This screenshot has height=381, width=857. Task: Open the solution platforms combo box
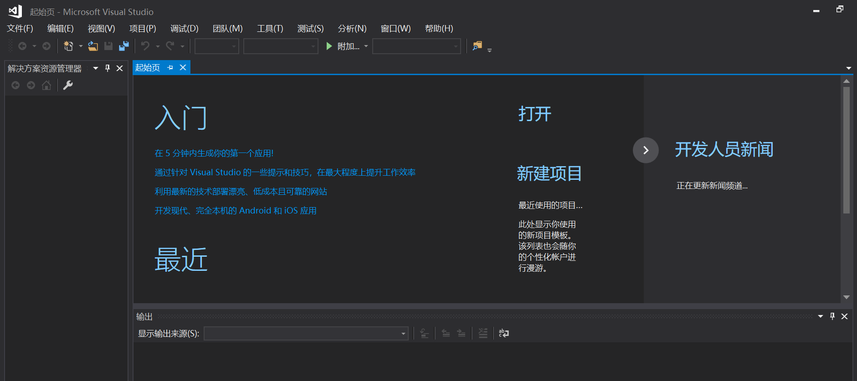(281, 46)
